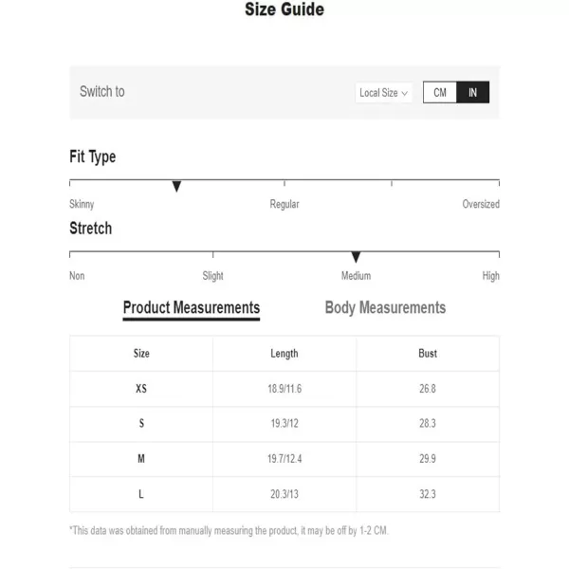The image size is (569, 569).
Task: Click the Stretch slider triangle marker
Action: tap(356, 258)
